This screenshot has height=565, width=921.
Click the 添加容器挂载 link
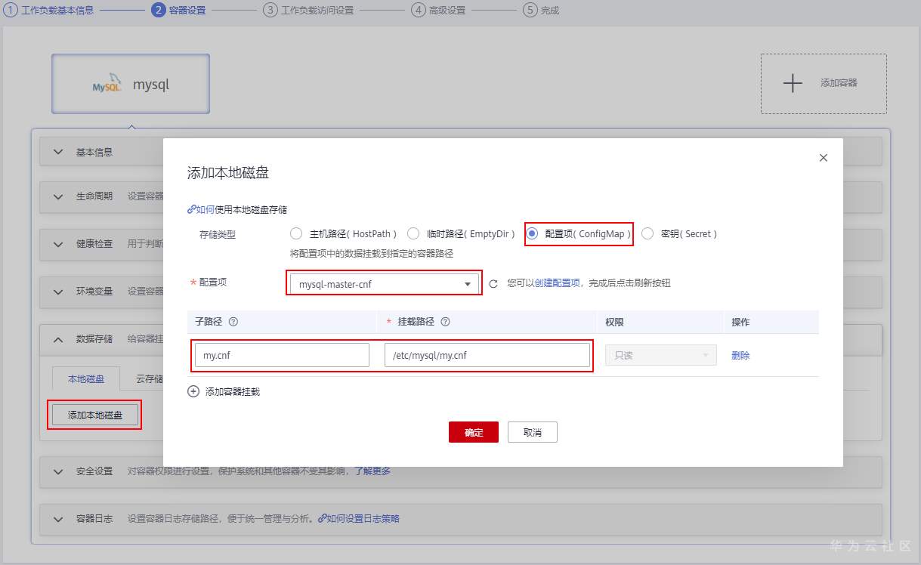[233, 392]
